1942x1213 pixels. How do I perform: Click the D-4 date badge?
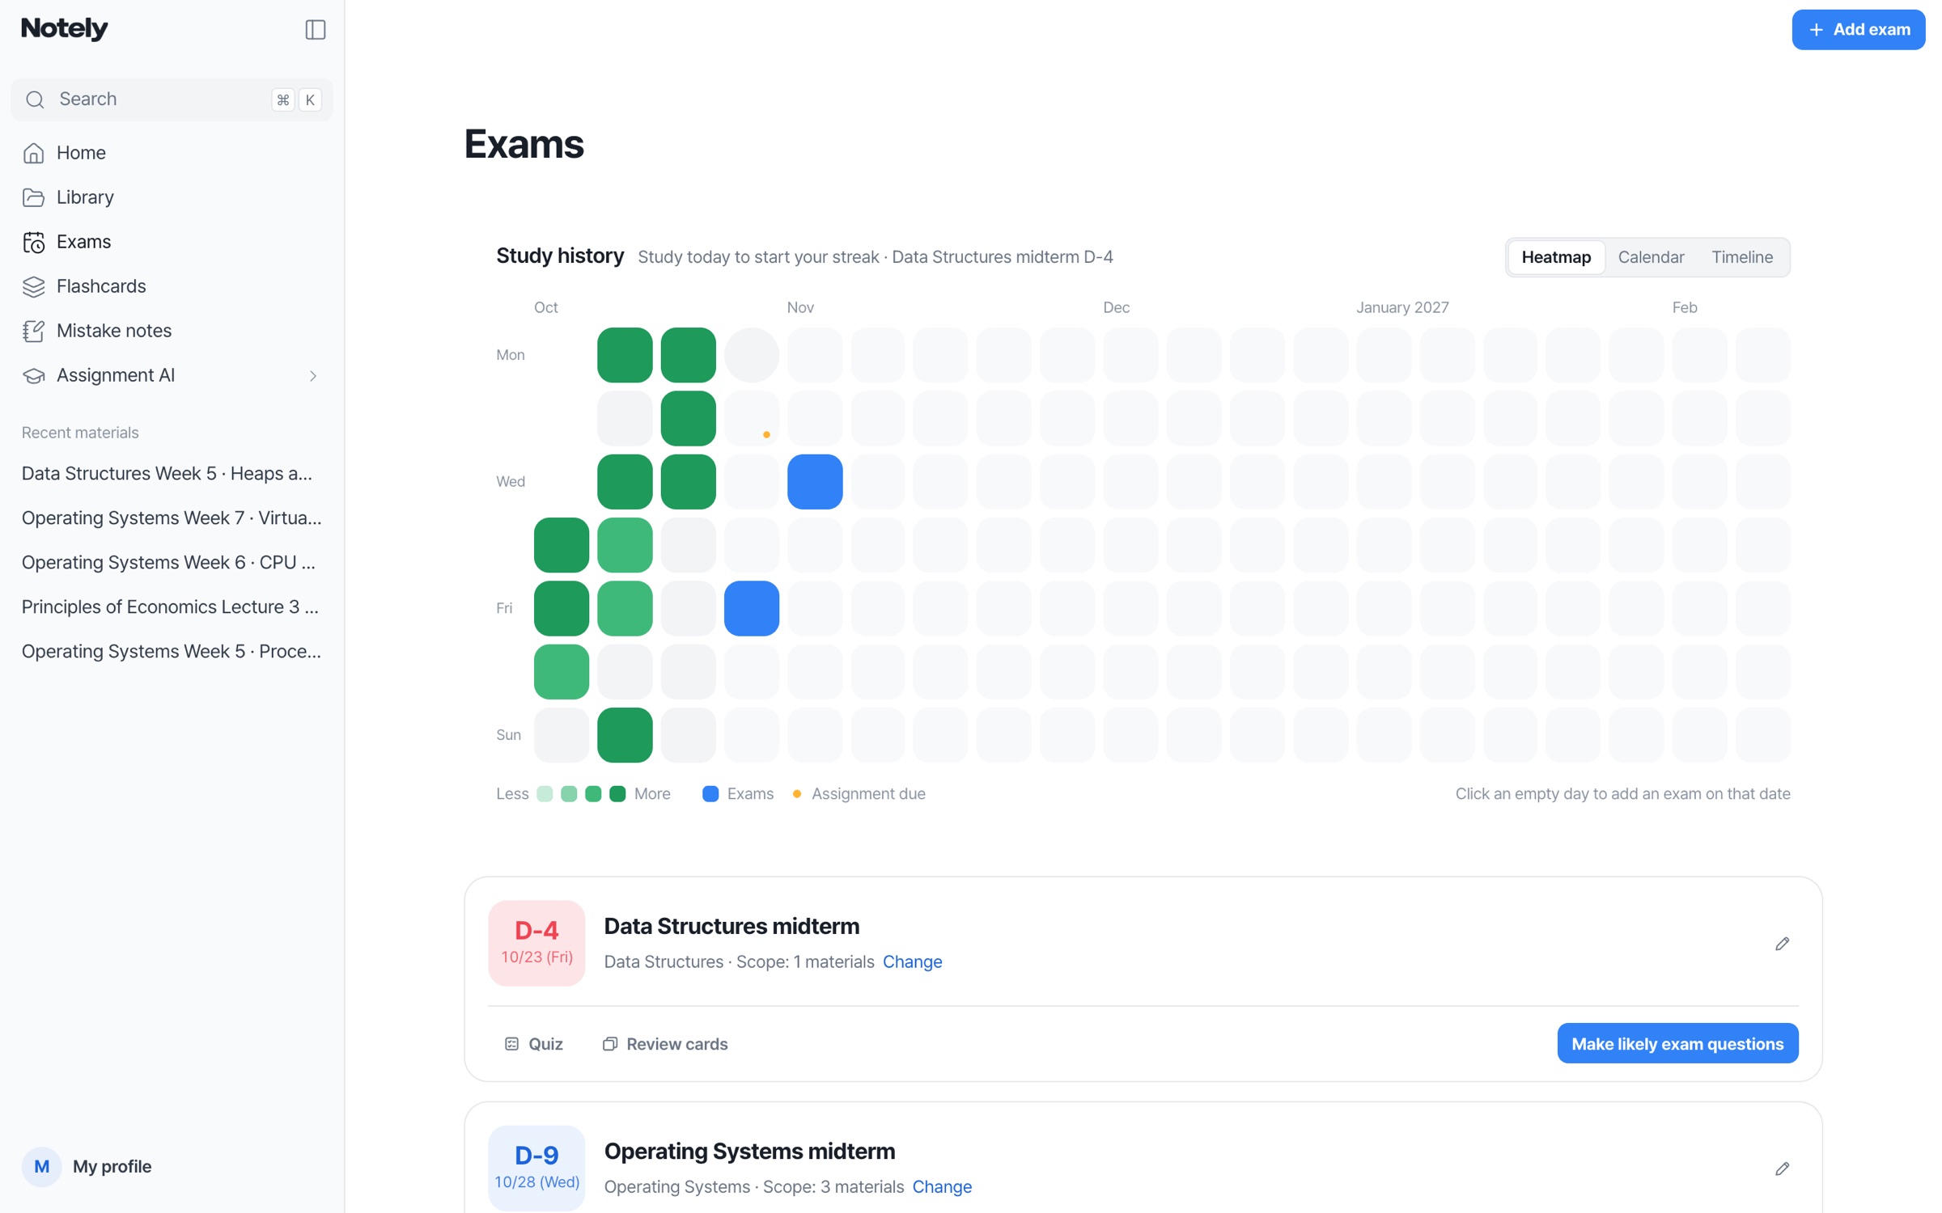click(536, 944)
